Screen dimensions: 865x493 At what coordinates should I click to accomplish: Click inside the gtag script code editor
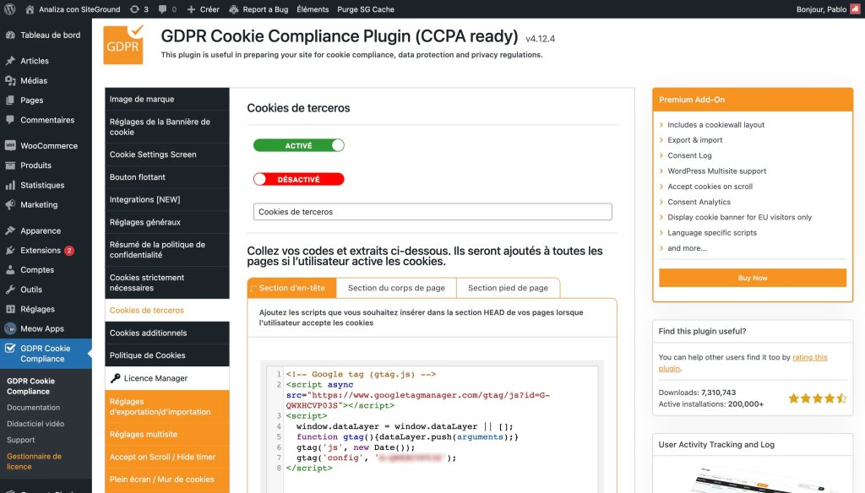[432, 429]
